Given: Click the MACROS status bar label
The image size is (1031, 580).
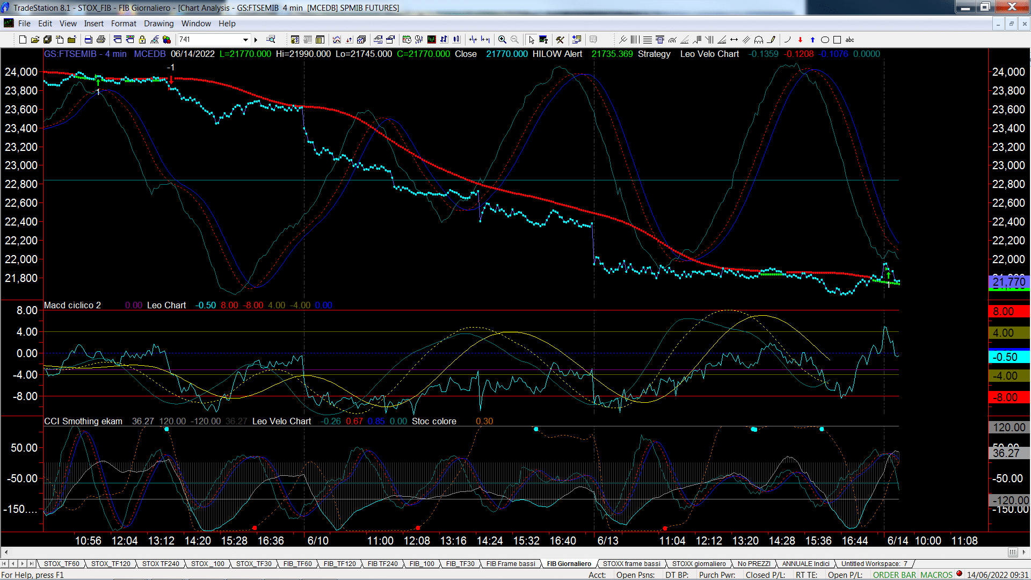Looking at the screenshot, I should (936, 575).
